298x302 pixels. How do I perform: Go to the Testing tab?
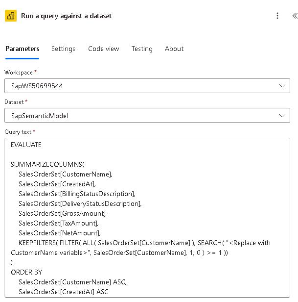tap(142, 49)
